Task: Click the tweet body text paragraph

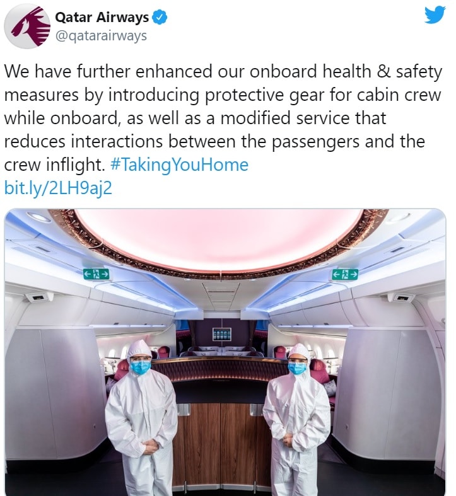Action: pos(223,118)
